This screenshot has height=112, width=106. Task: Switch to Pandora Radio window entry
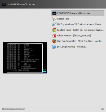coord(78,30)
